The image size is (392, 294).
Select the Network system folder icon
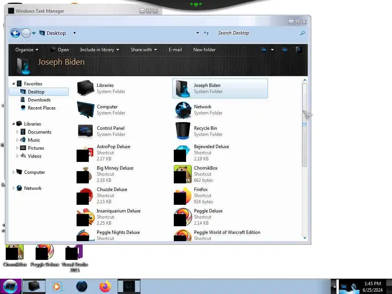coord(183,110)
